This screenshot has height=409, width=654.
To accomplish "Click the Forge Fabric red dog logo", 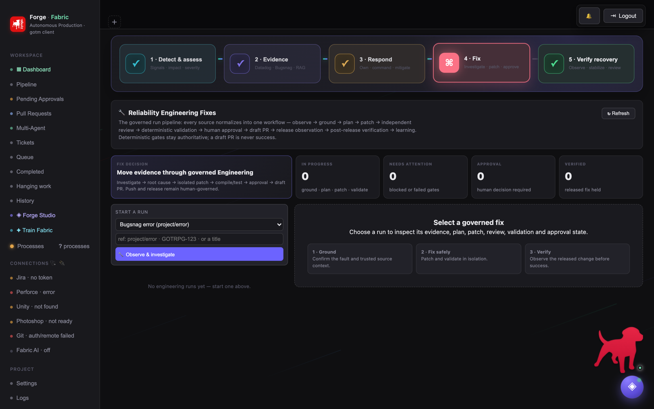I will point(18,24).
